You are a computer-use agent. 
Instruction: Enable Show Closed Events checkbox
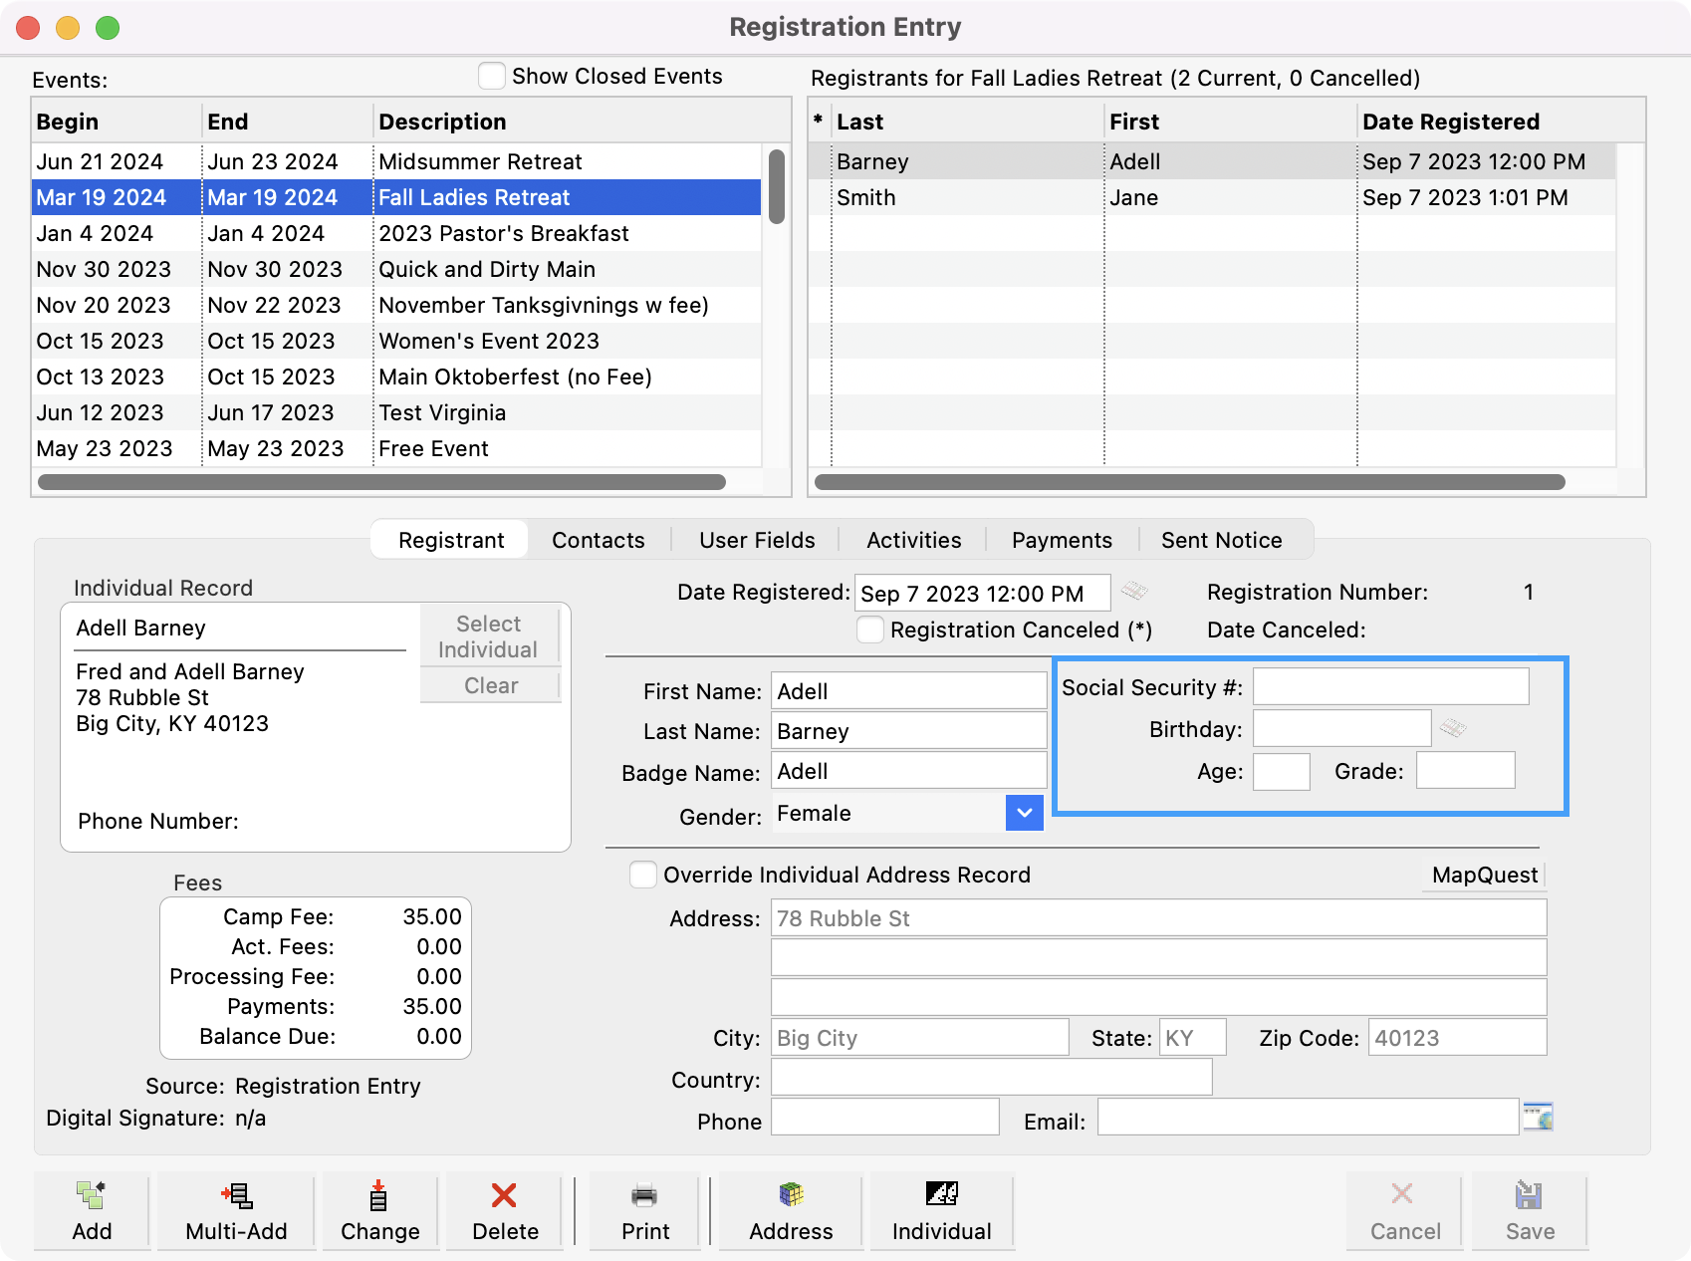pyautogui.click(x=492, y=77)
